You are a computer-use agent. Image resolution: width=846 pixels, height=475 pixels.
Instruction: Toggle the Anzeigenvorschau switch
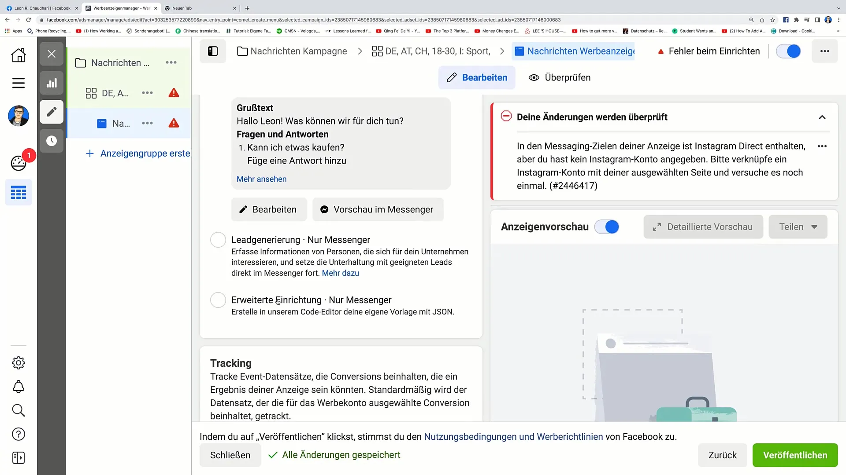tap(607, 227)
